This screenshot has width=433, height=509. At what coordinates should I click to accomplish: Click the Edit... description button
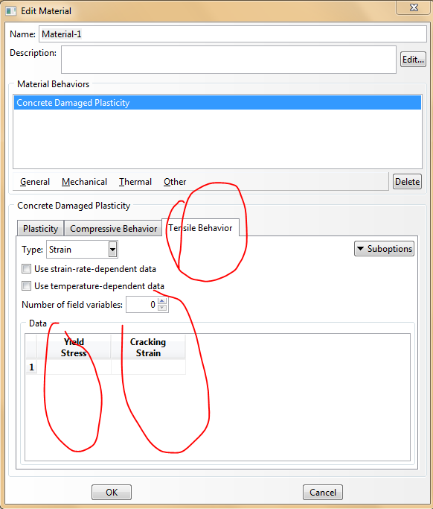tap(413, 60)
